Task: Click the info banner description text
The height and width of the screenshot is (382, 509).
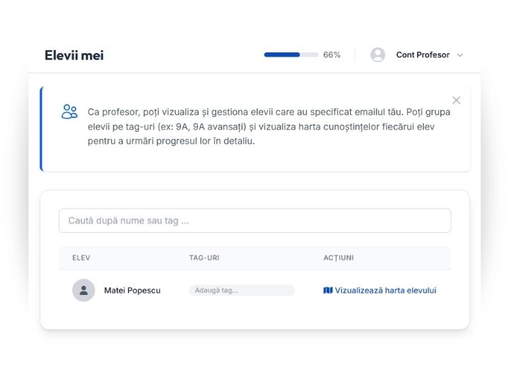Action: click(x=269, y=126)
